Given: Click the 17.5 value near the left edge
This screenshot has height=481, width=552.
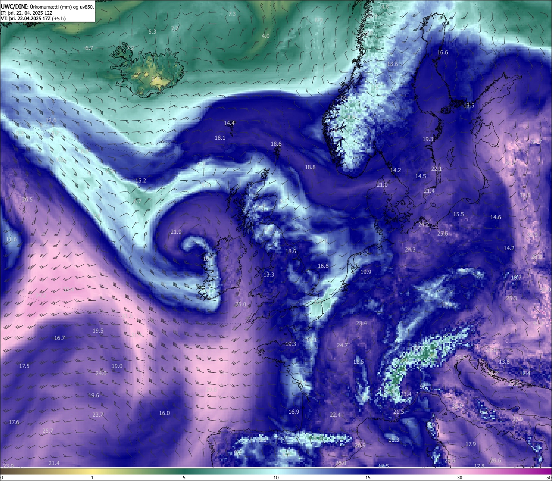Looking at the screenshot, I should (x=24, y=366).
